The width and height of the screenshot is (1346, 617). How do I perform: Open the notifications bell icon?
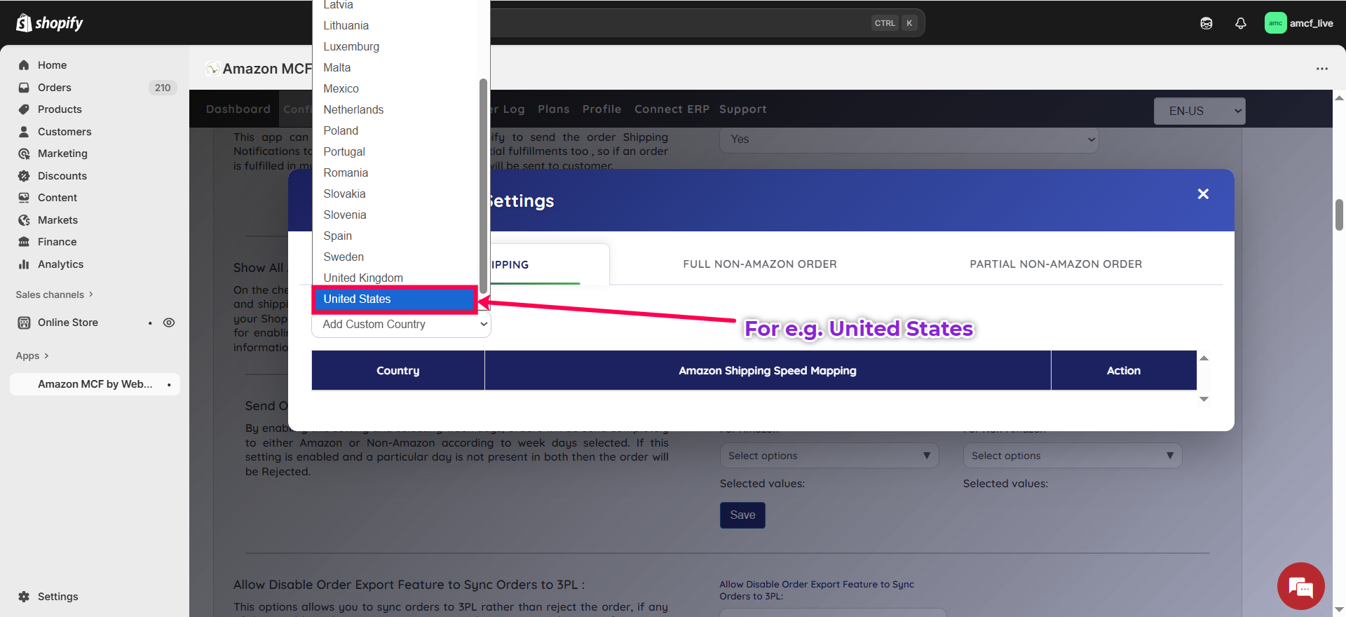click(x=1240, y=23)
